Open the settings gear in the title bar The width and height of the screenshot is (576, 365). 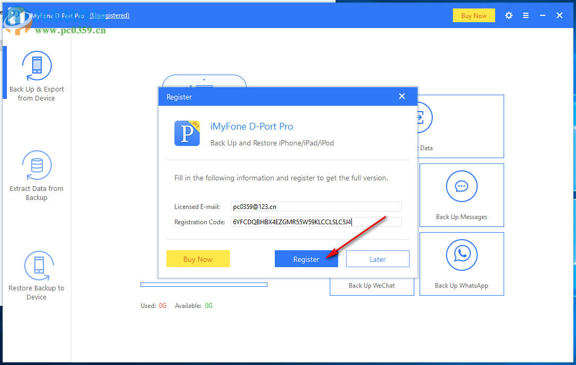click(508, 15)
